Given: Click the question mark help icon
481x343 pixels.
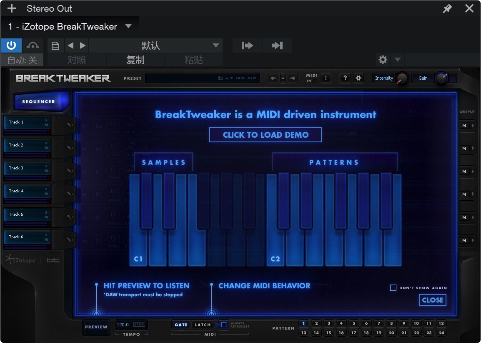Looking at the screenshot, I should (345, 78).
